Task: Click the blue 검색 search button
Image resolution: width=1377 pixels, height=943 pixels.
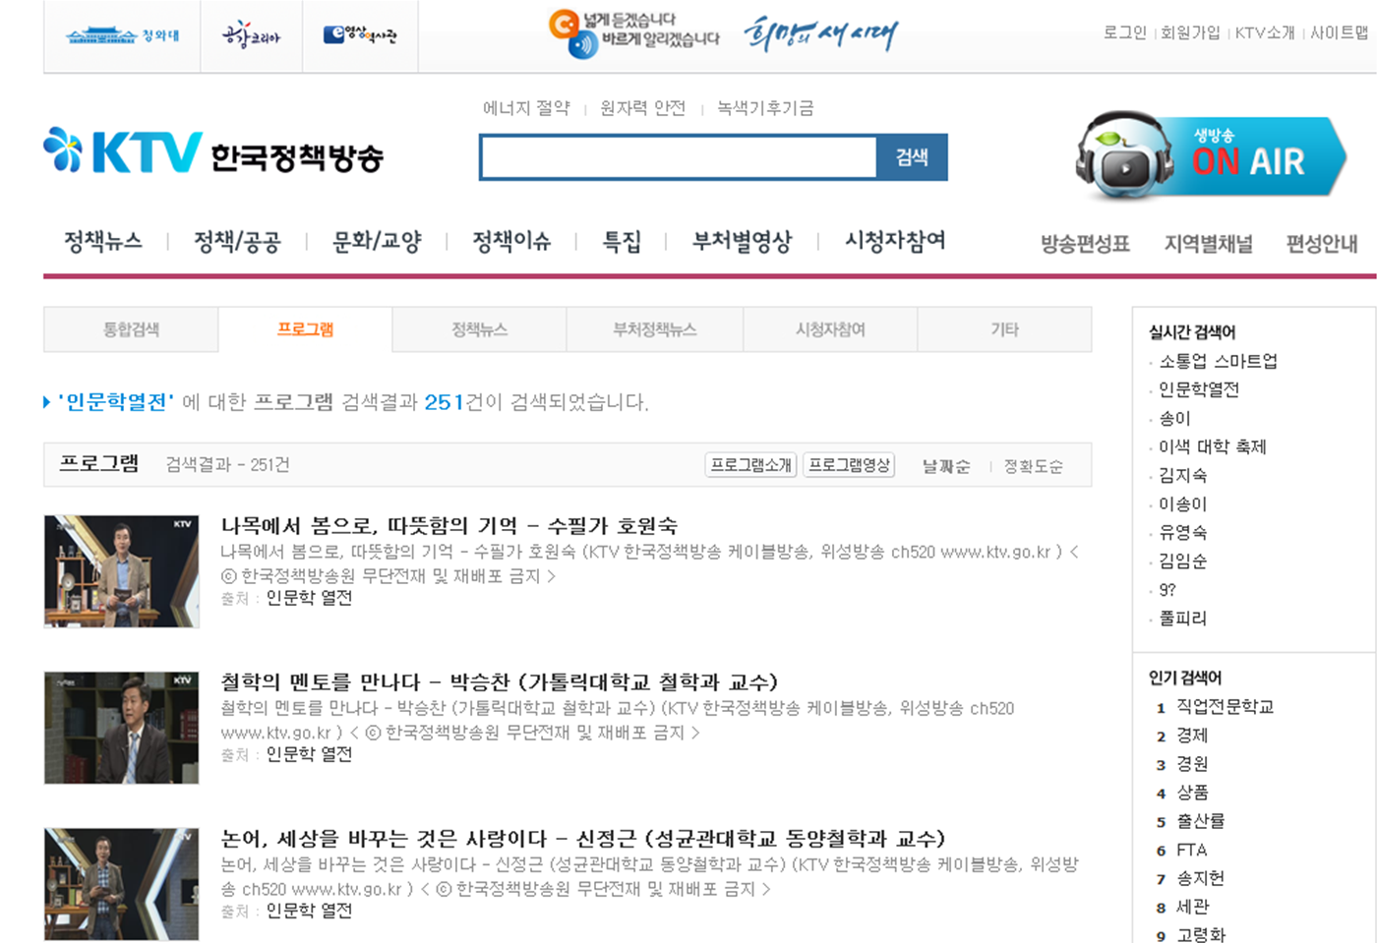Action: (x=912, y=157)
